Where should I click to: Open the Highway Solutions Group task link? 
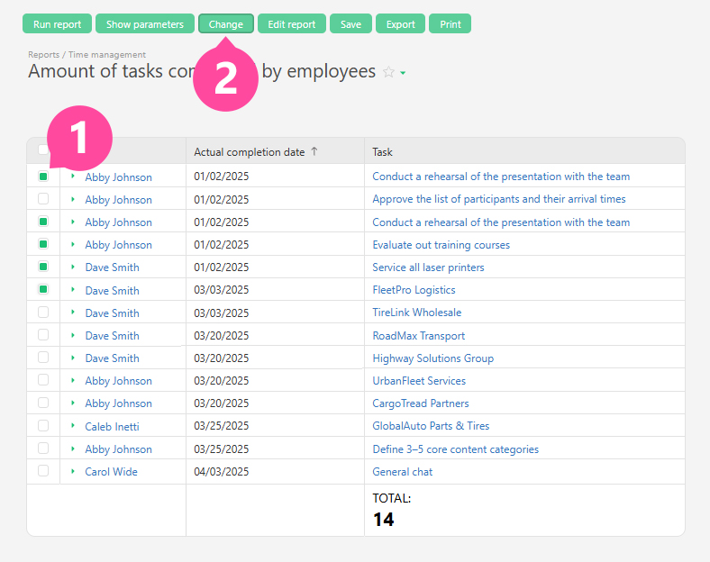point(432,358)
